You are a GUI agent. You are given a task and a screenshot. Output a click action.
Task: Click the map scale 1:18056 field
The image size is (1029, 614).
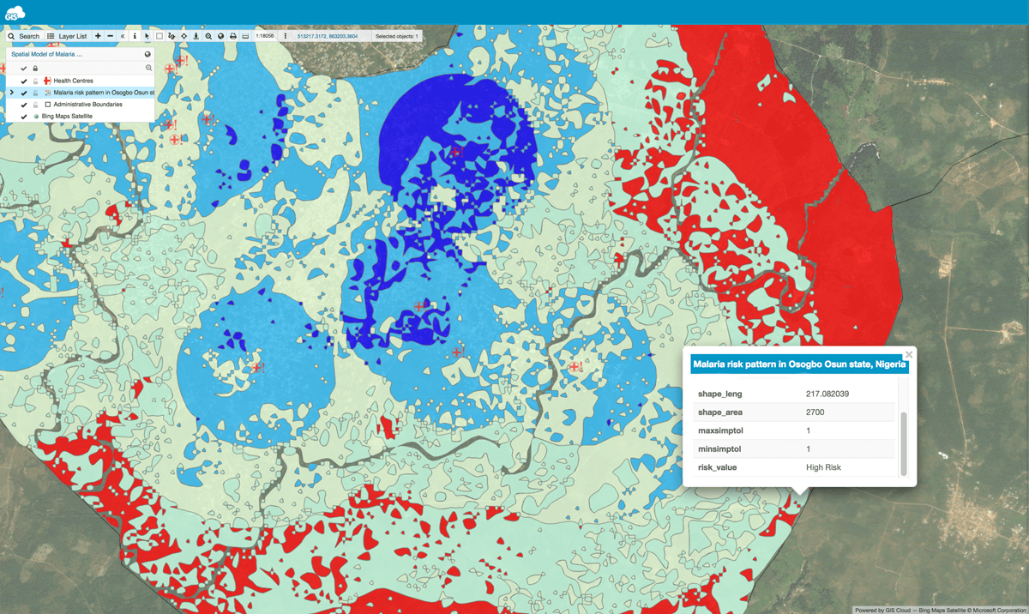[x=264, y=36]
